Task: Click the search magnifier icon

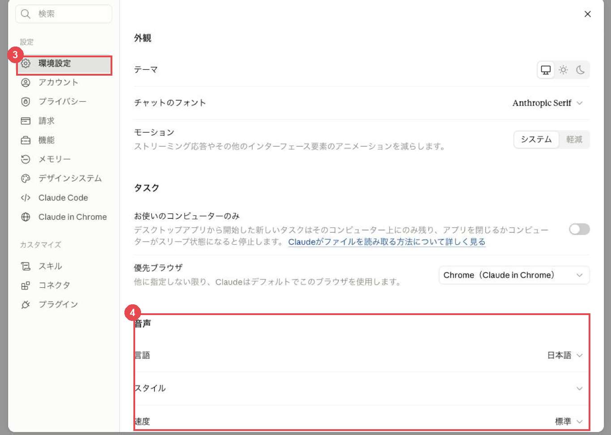Action: coord(26,14)
